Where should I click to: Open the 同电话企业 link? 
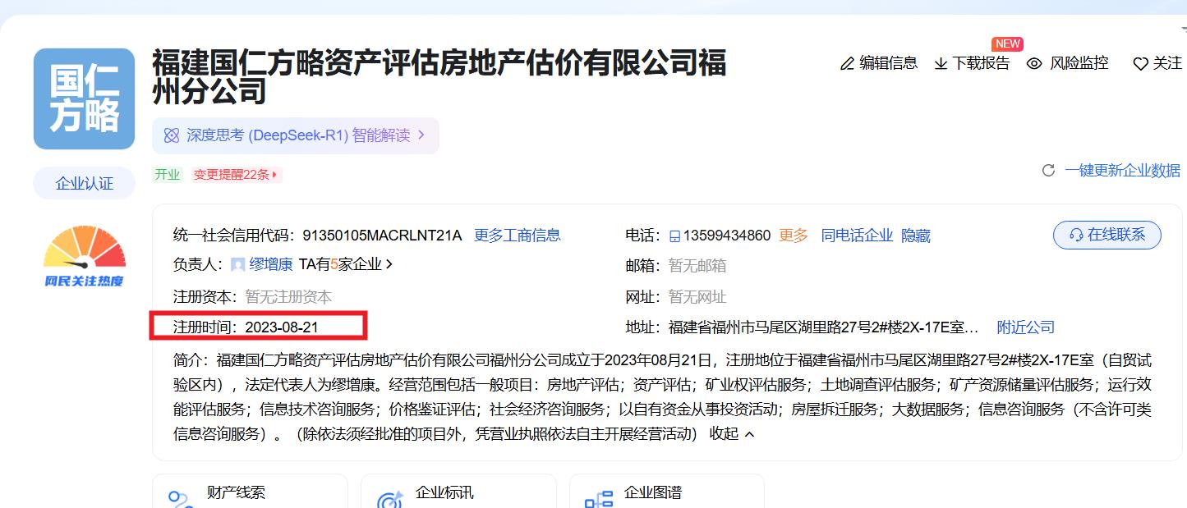coord(856,236)
